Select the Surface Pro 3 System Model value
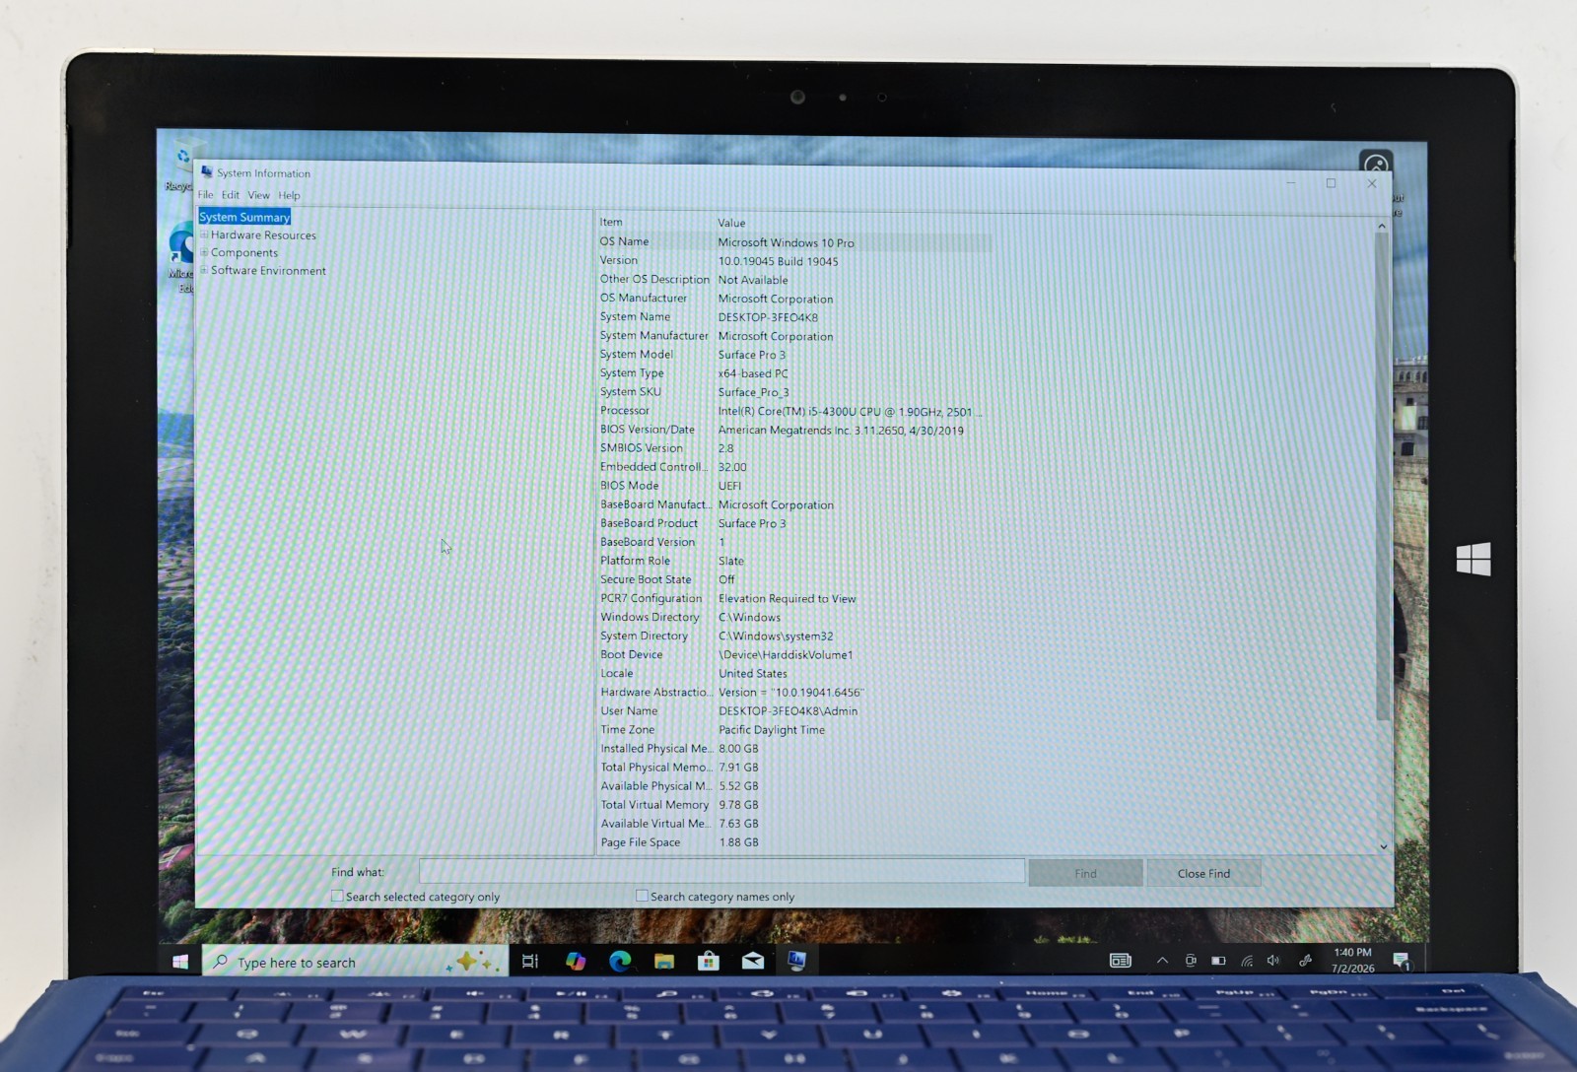 click(752, 355)
